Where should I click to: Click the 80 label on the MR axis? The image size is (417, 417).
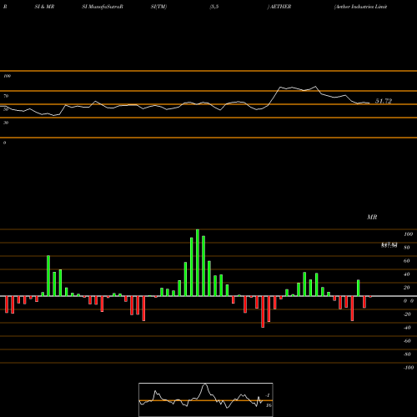[407, 248]
